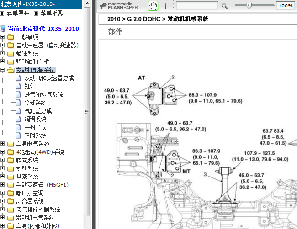Select the 发动机机械系统 folder label

pos(36,70)
